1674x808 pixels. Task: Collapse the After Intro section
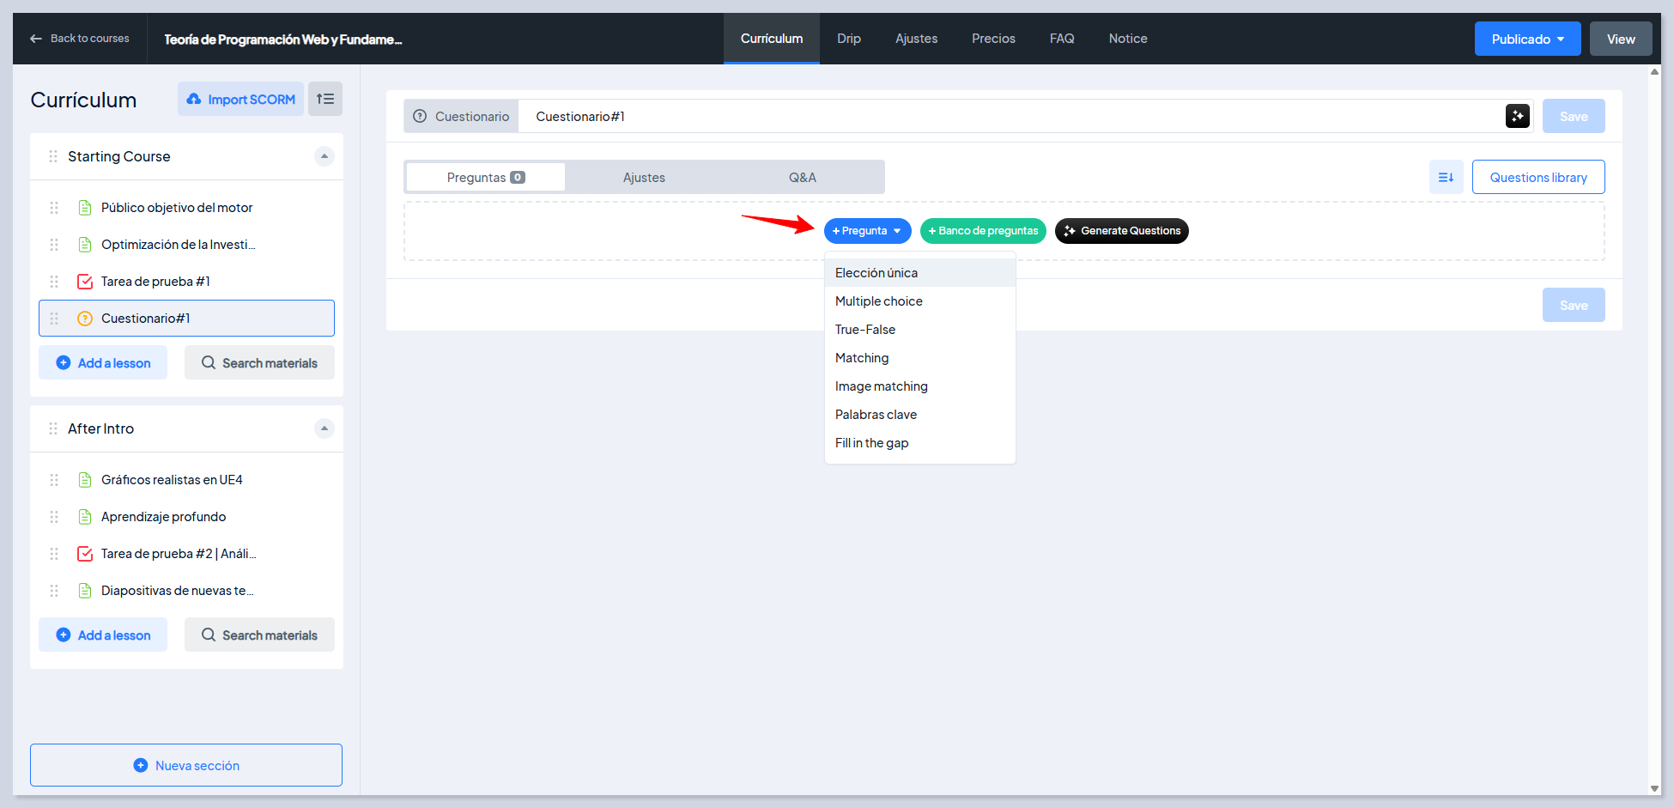tap(324, 428)
